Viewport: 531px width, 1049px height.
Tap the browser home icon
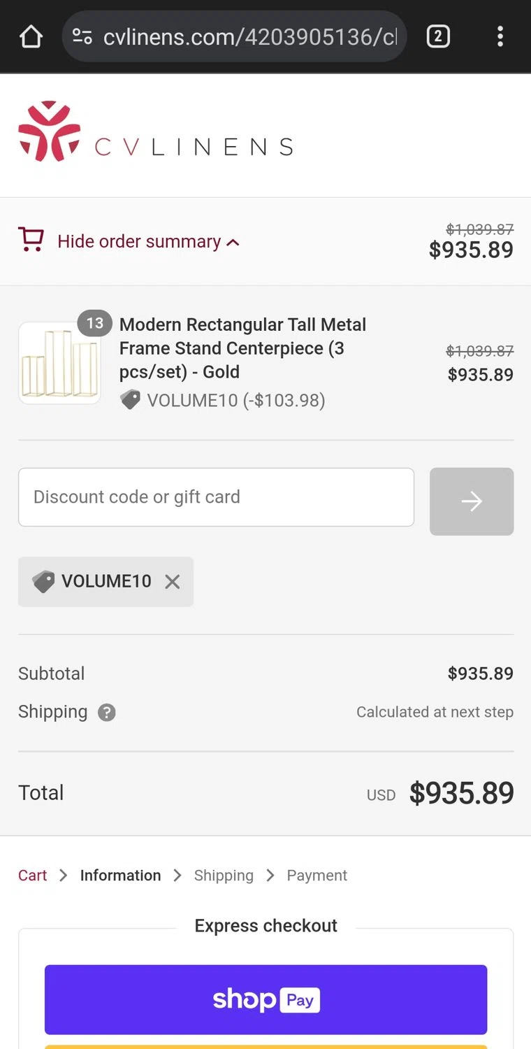tap(31, 36)
